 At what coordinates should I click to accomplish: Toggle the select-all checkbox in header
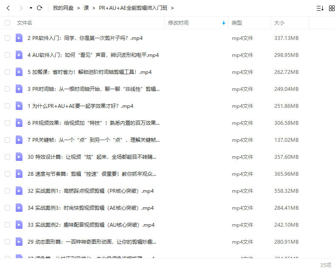[7, 23]
